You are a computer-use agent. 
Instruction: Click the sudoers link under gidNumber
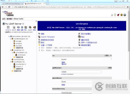tap(64, 74)
